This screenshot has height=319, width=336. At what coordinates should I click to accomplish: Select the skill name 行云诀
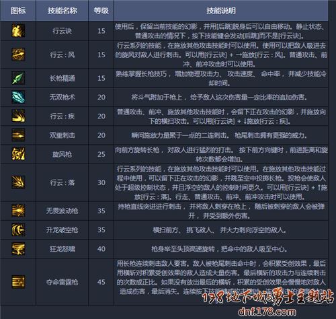click(62, 31)
